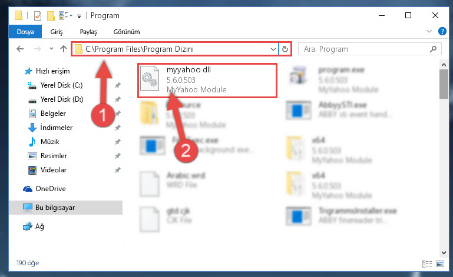Expand the ribbon chevron

click(429, 31)
